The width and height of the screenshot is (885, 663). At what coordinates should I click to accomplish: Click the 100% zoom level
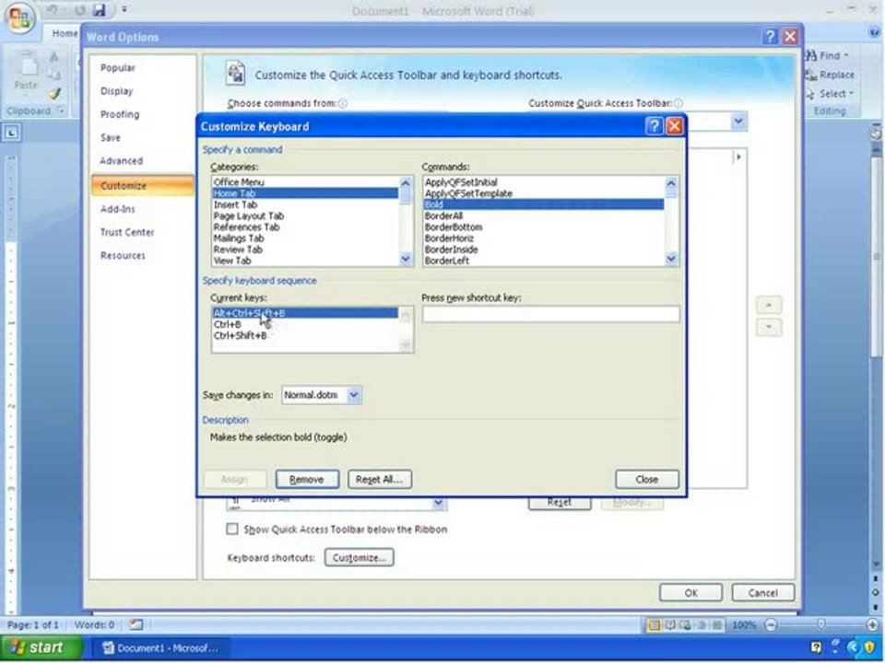click(743, 624)
